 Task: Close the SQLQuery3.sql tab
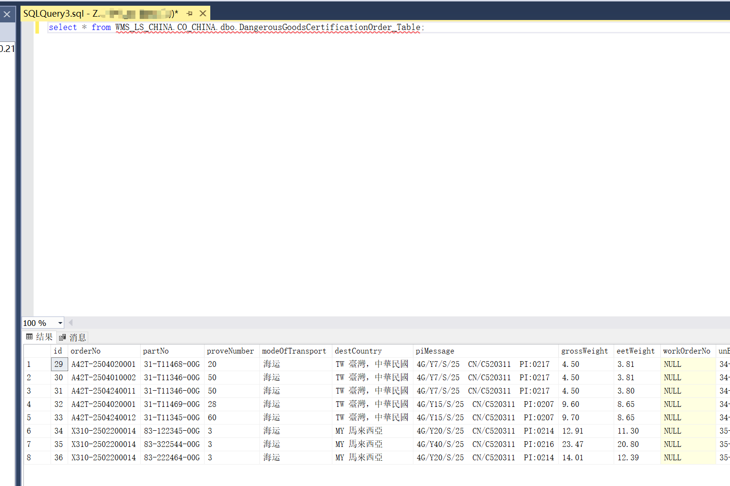[203, 13]
